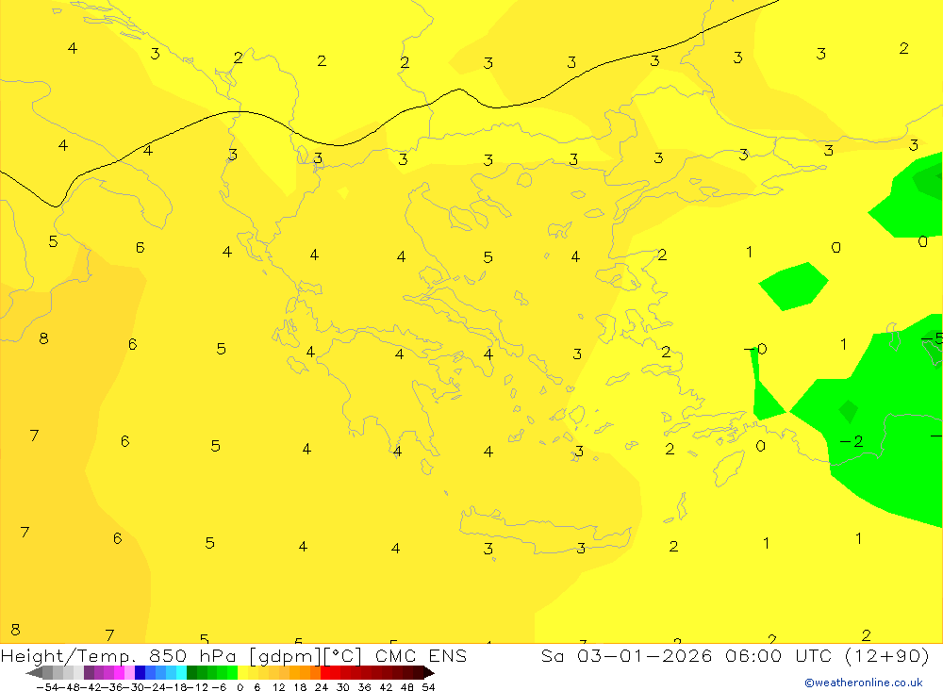Click the -54 label under the legend
Image resolution: width=943 pixels, height=691 pixels.
tap(45, 687)
